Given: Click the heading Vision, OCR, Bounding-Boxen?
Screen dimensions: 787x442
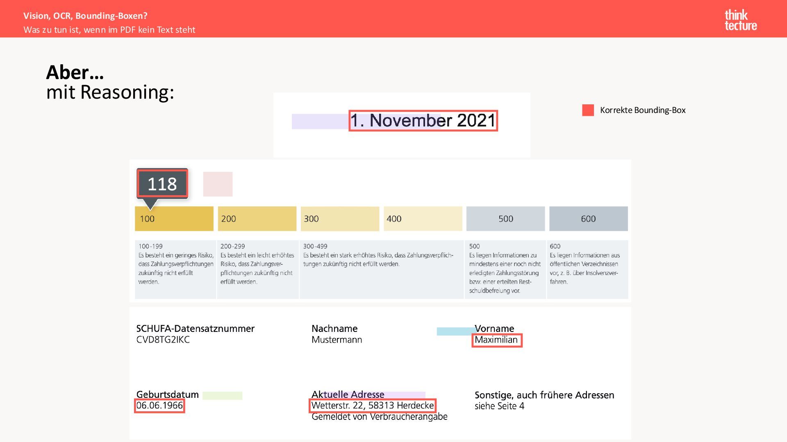Looking at the screenshot, I should tap(85, 16).
